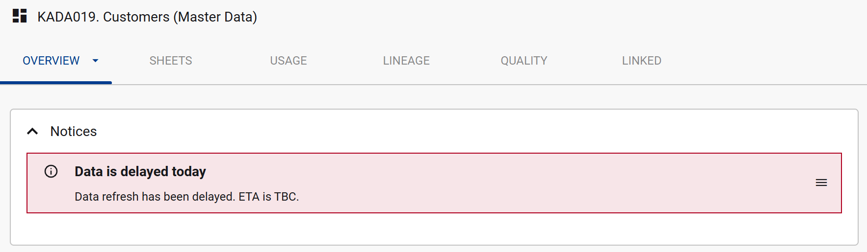The width and height of the screenshot is (867, 252).
Task: View the QUALITY tab
Action: pos(524,61)
